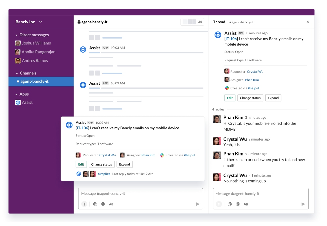
Task: Click the plus attachment icon in channel composer
Action: coord(84,204)
